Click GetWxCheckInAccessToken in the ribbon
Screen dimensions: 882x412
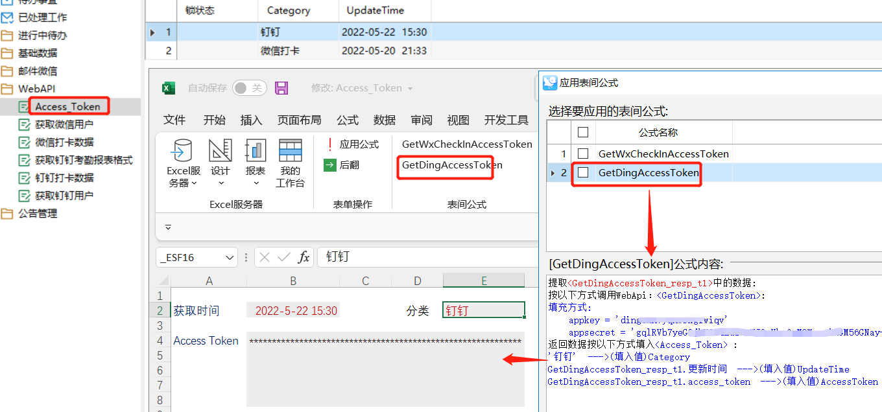[x=466, y=144]
